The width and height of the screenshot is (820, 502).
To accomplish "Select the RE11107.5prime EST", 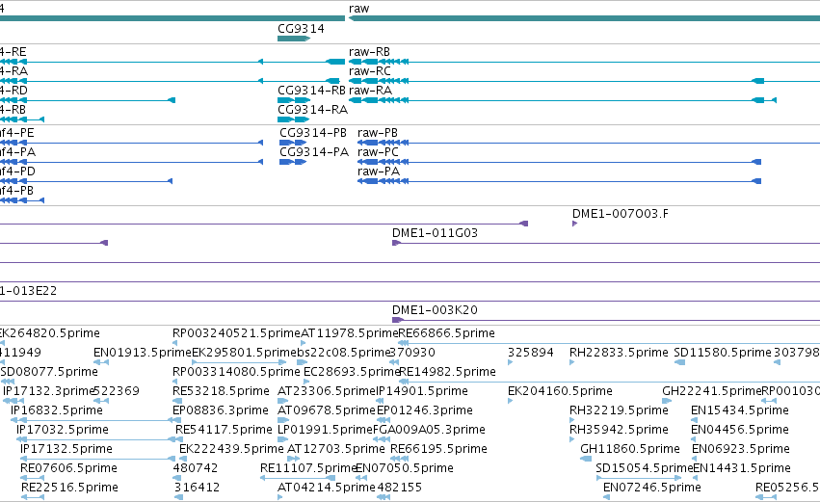I will pyautogui.click(x=308, y=468).
